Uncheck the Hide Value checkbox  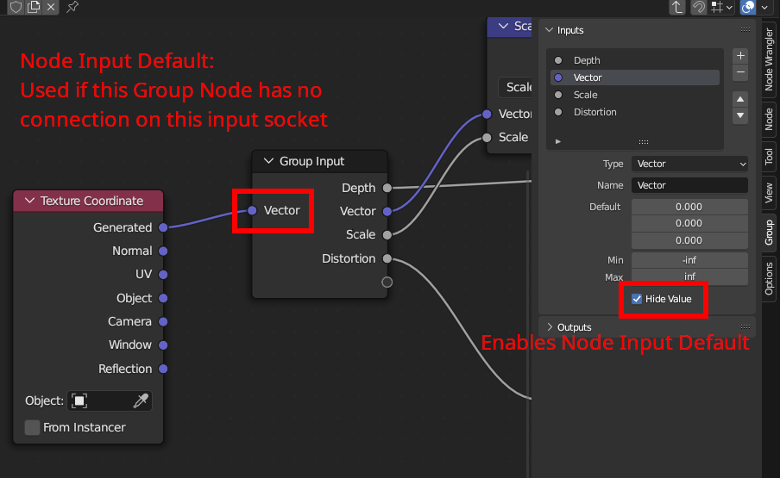pos(637,299)
